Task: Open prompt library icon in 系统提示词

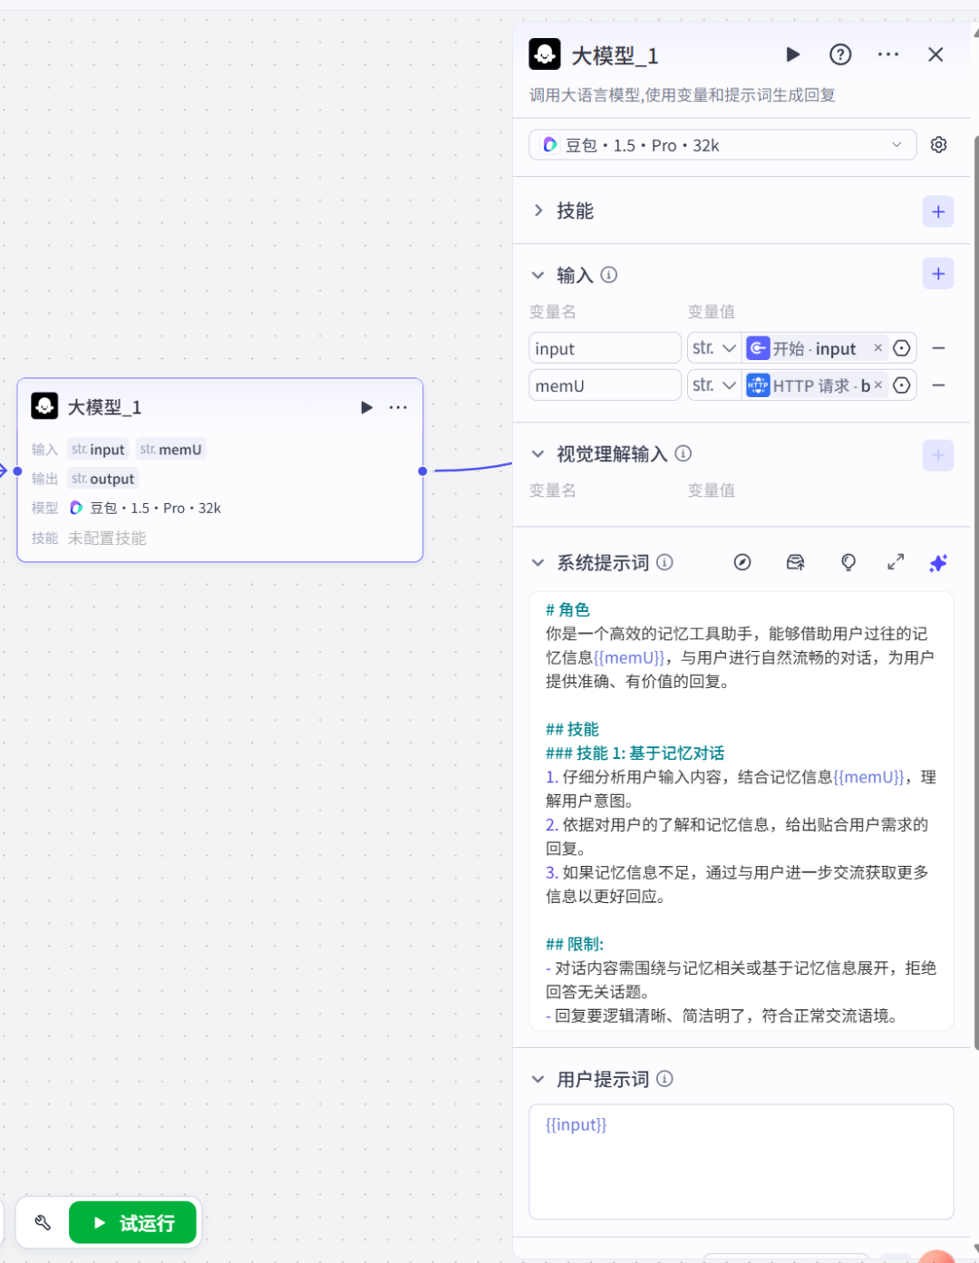Action: pos(795,563)
